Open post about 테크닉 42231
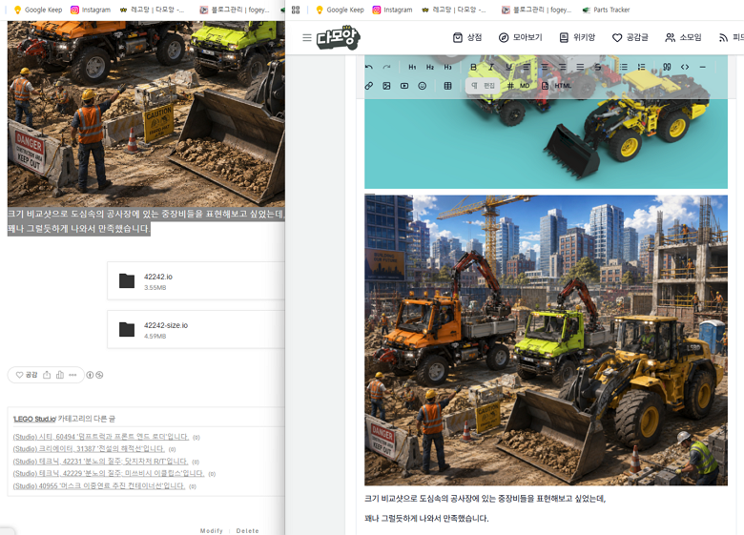 tap(100, 461)
